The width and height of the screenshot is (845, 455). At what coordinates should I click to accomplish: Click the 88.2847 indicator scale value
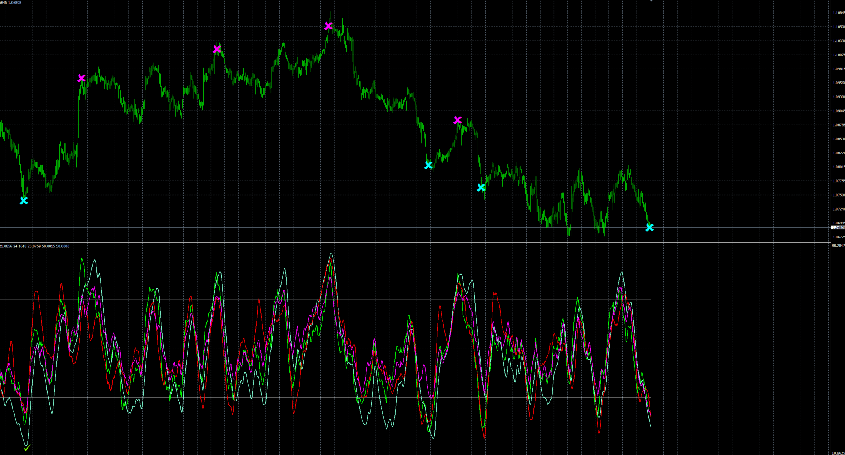(x=838, y=246)
